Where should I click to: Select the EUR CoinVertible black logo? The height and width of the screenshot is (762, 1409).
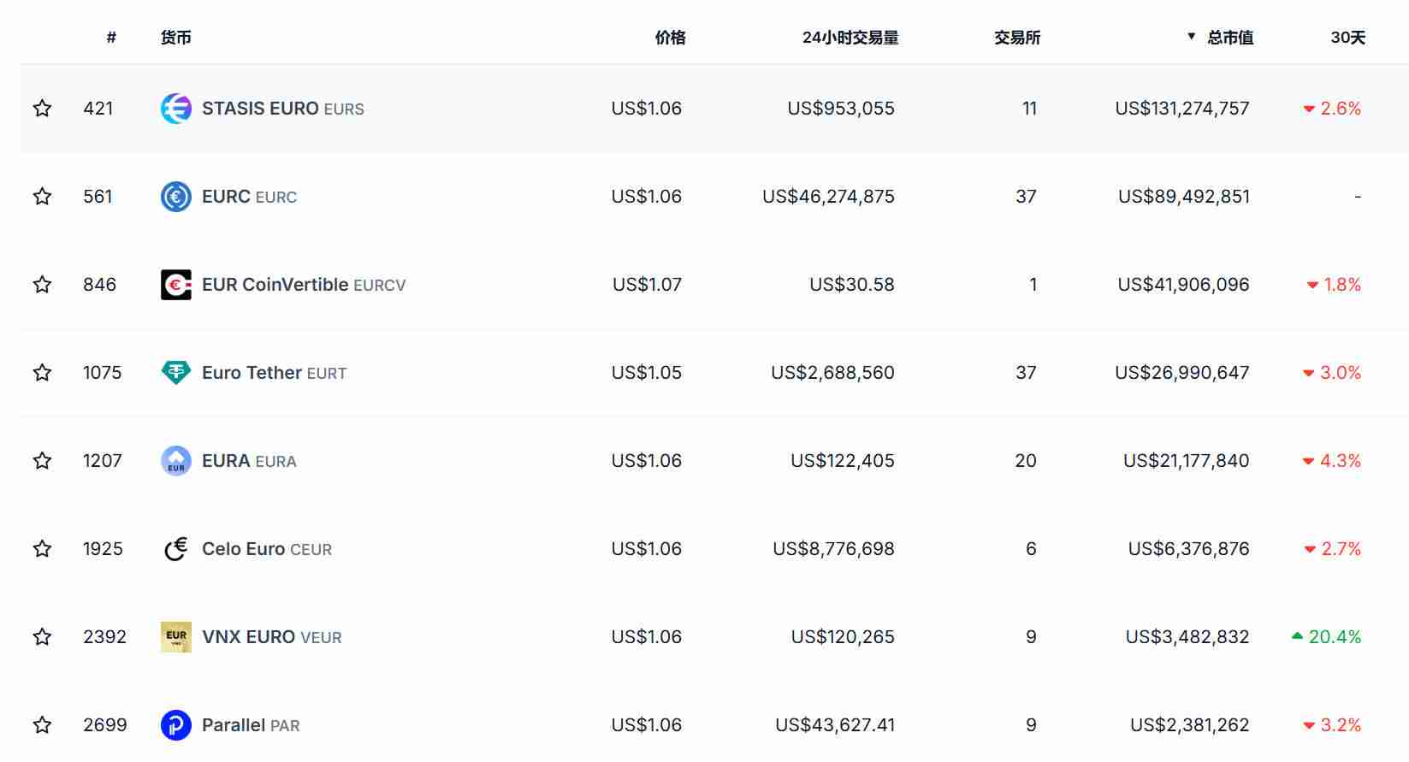[175, 285]
